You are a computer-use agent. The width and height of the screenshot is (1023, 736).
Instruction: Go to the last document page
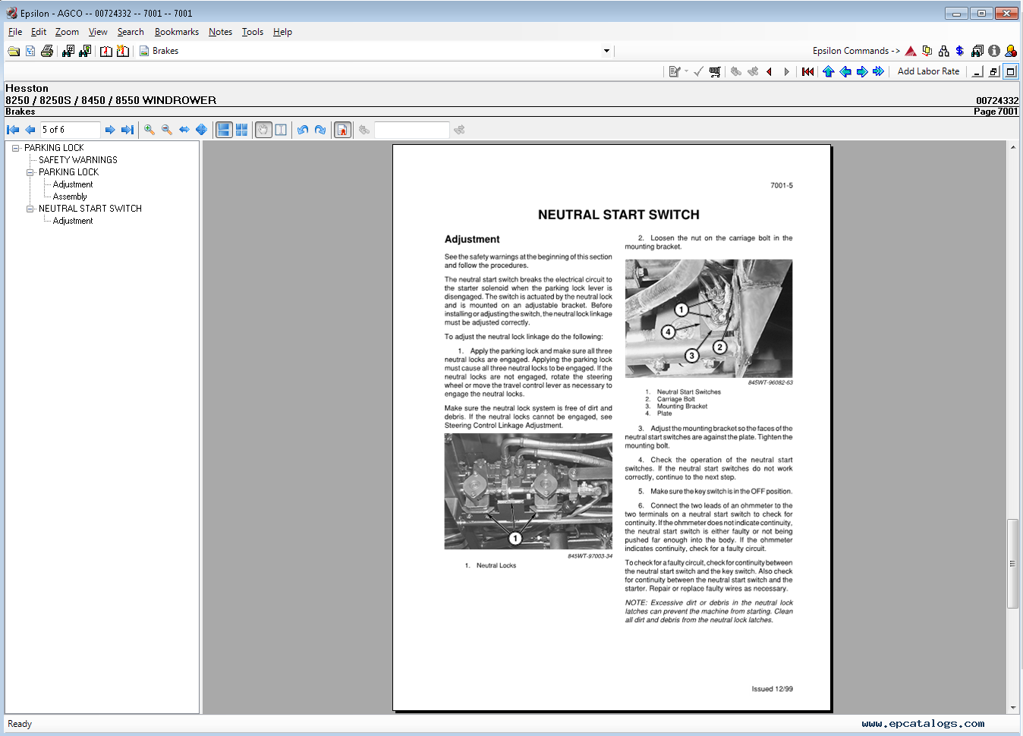(x=127, y=130)
